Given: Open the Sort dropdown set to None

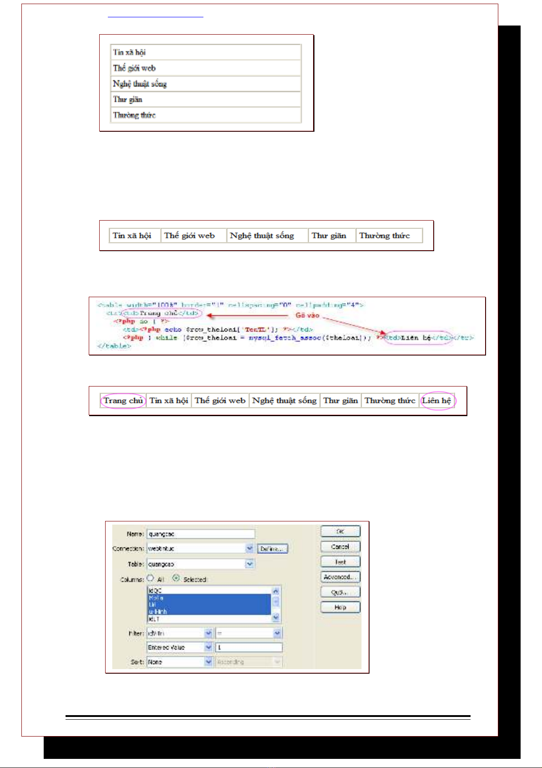Looking at the screenshot, I should [x=208, y=661].
